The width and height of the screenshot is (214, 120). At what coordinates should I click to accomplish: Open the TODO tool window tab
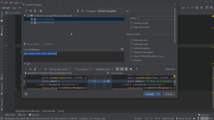click(x=10, y=115)
